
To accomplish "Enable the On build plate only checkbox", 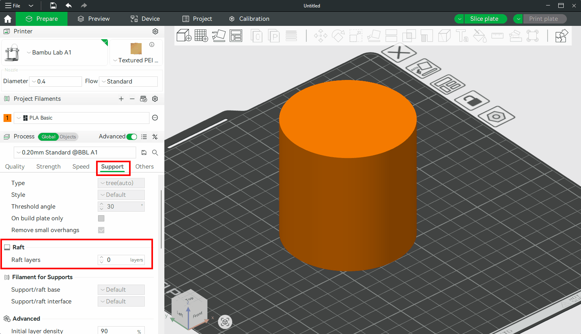I will 101,218.
